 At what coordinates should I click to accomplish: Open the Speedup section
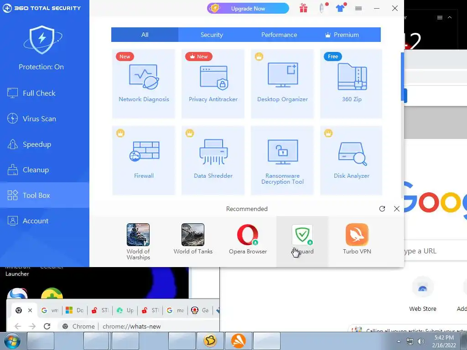click(x=45, y=144)
